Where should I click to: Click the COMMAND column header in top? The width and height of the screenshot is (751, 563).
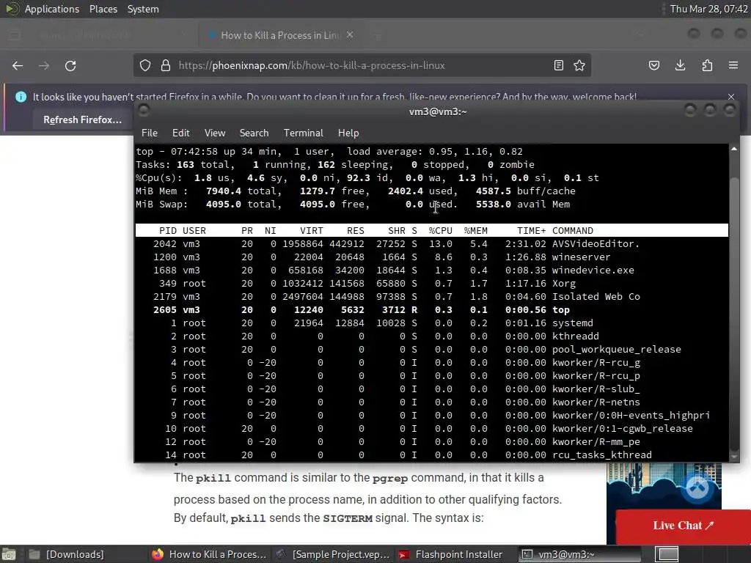(x=572, y=231)
